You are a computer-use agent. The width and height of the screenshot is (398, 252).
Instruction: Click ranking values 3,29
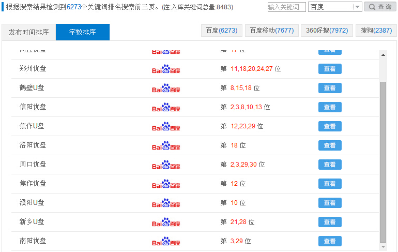237,241
